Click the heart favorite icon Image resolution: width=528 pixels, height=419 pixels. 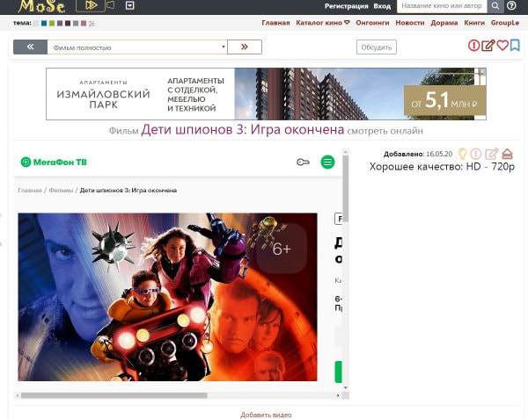click(502, 46)
